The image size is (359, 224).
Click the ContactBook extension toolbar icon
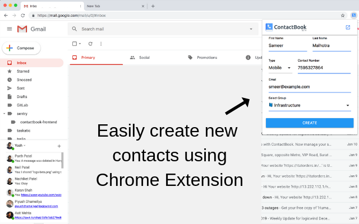point(354,15)
